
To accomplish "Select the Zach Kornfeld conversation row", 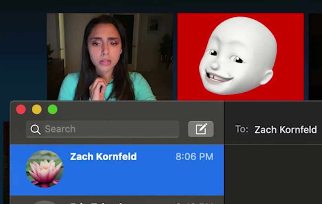I will tap(117, 170).
